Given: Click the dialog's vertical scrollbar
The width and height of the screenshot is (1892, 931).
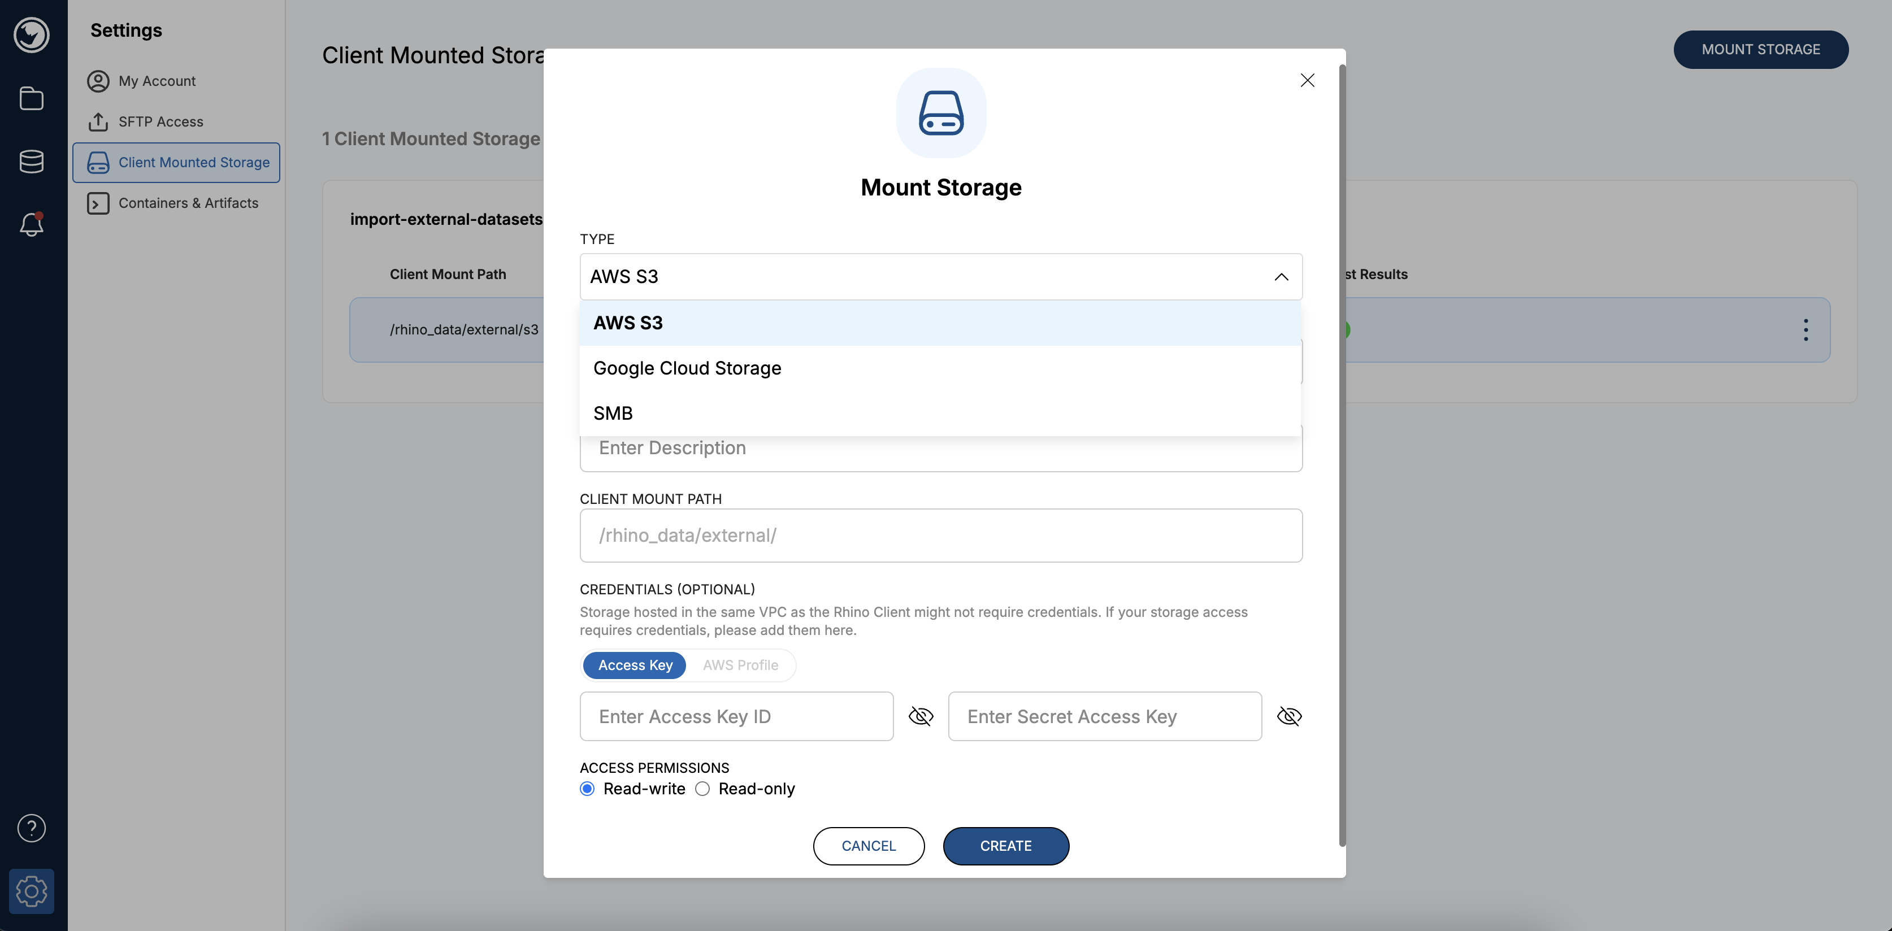Looking at the screenshot, I should 1342,455.
